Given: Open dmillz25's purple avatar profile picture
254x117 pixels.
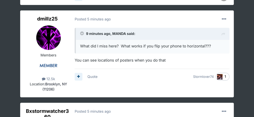Looking at the screenshot, I should [x=49, y=38].
